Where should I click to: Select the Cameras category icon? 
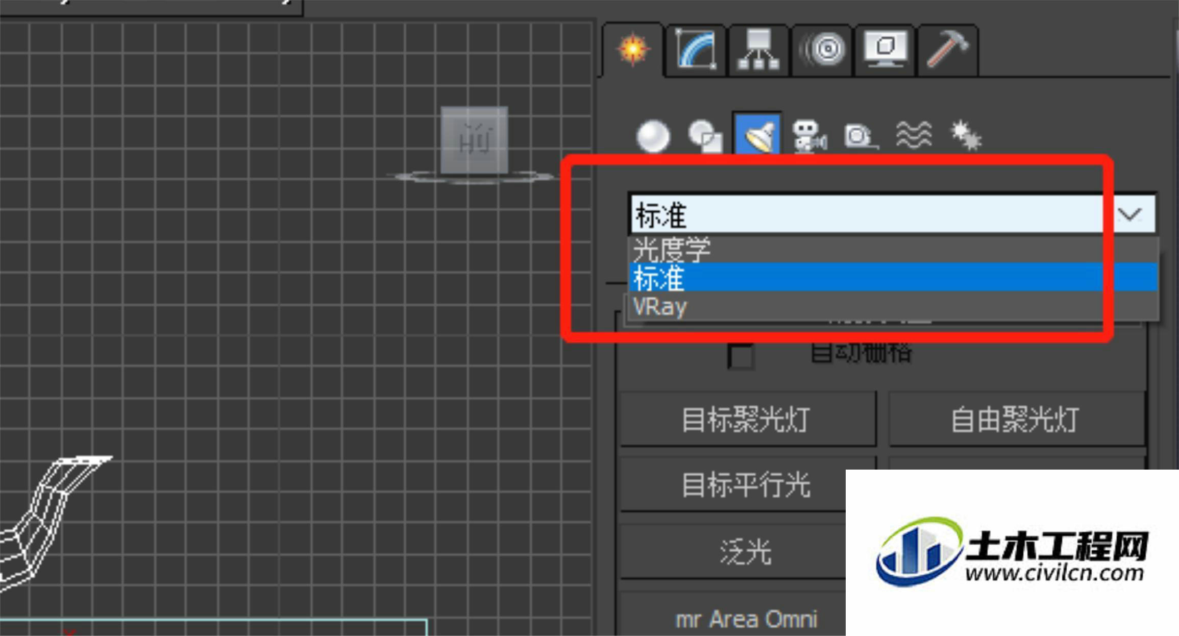tap(809, 136)
